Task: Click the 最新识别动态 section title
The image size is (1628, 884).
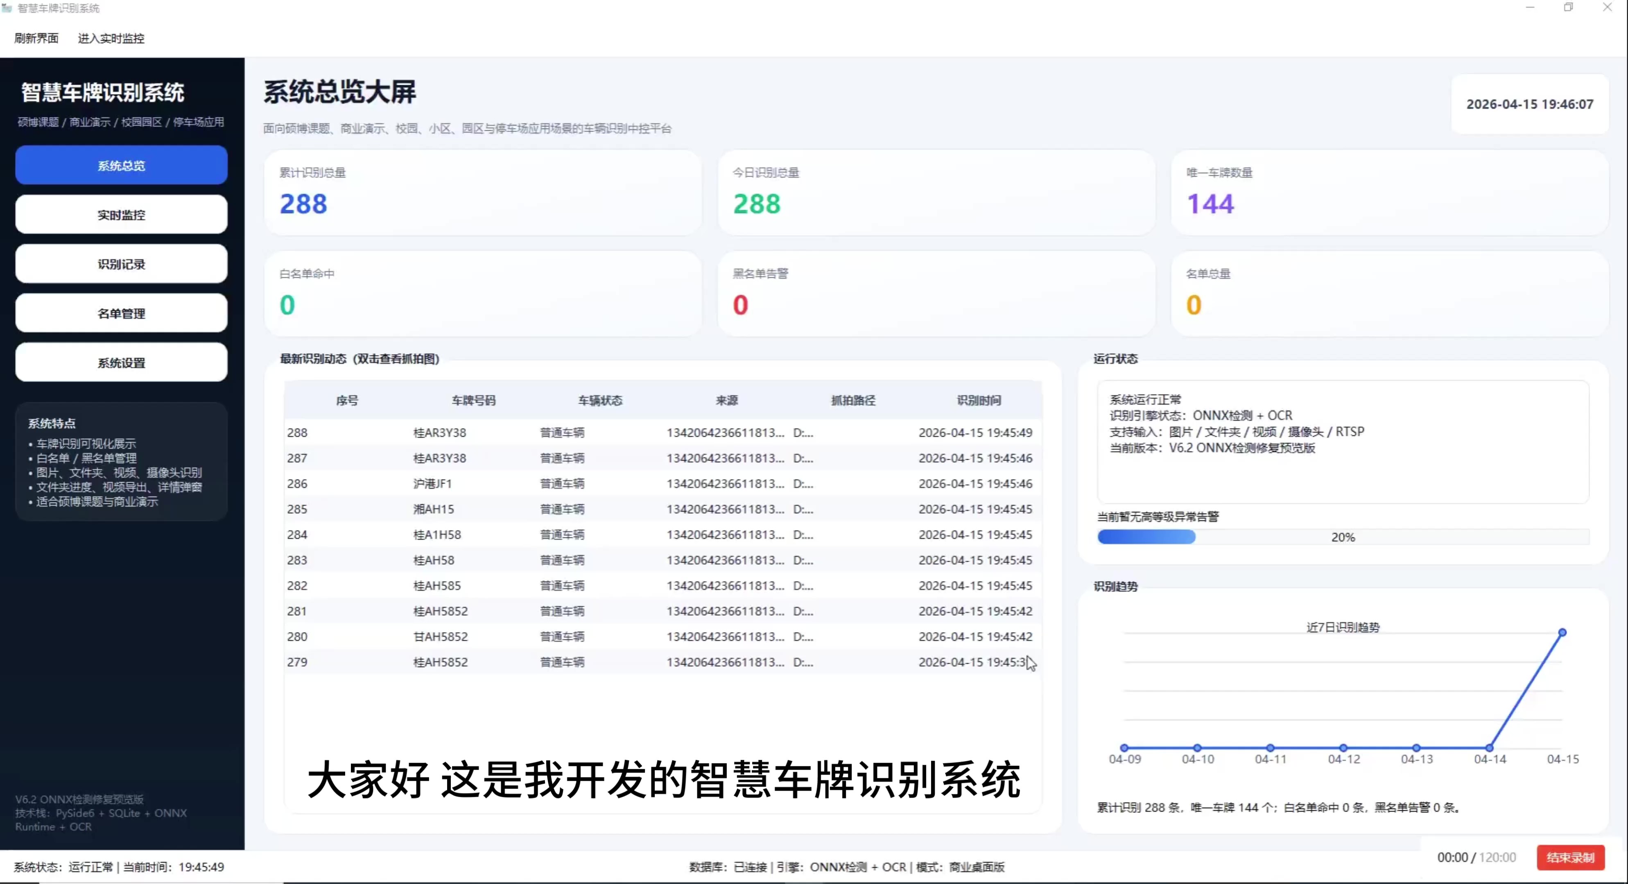Action: coord(360,358)
